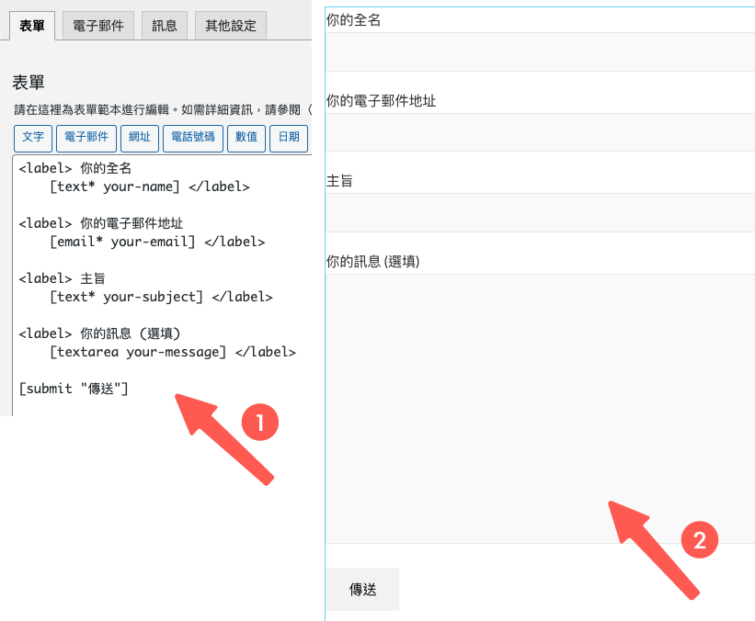Switch to the 表單 tab

(32, 26)
